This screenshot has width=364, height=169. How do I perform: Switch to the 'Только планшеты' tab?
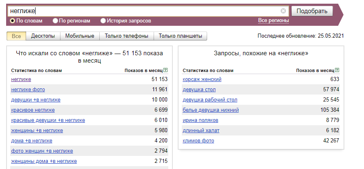click(181, 36)
